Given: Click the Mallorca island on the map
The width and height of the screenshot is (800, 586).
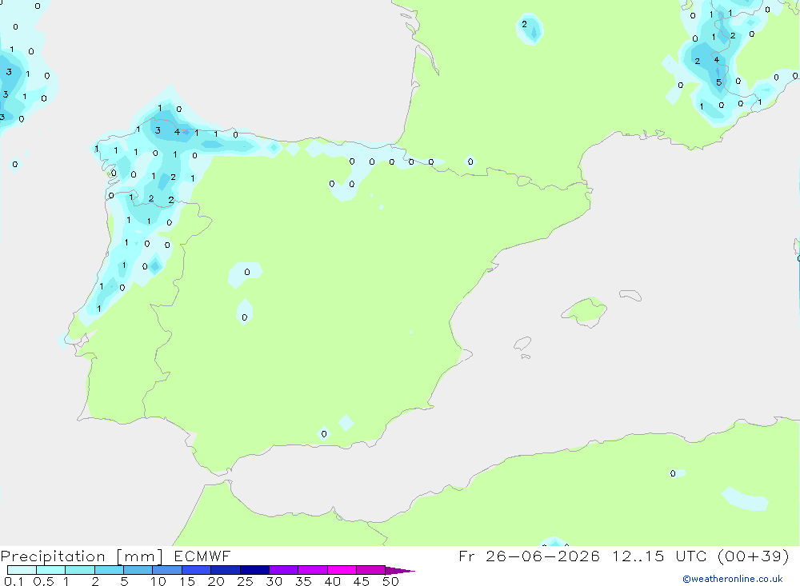Looking at the screenshot, I should pos(585,311).
